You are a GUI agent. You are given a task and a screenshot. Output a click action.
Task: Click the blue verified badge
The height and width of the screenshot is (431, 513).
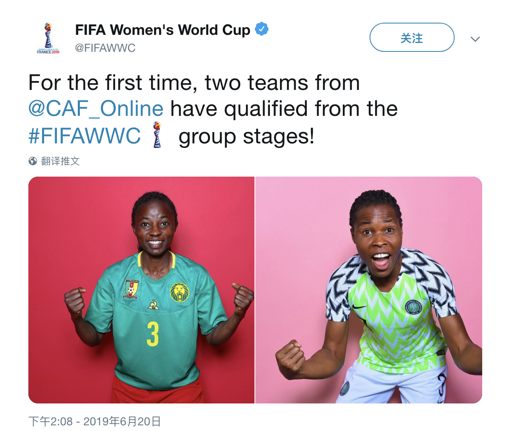click(x=262, y=29)
